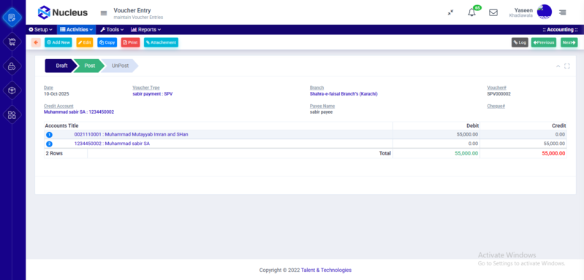Open the notifications bell
This screenshot has height=280, width=584.
click(471, 12)
